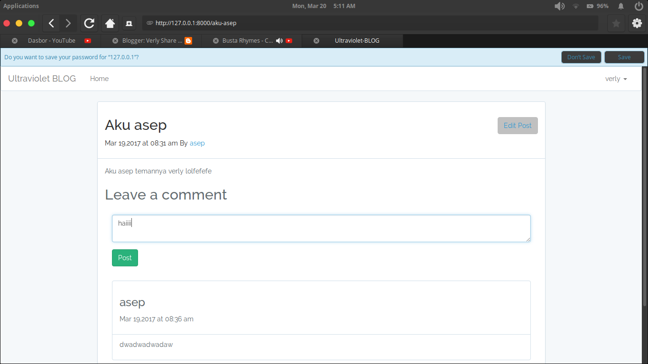Focus the comment text area

tap(321, 228)
